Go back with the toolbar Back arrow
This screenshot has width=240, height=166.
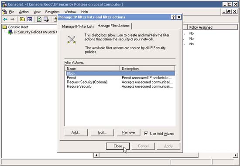(x=5, y=20)
